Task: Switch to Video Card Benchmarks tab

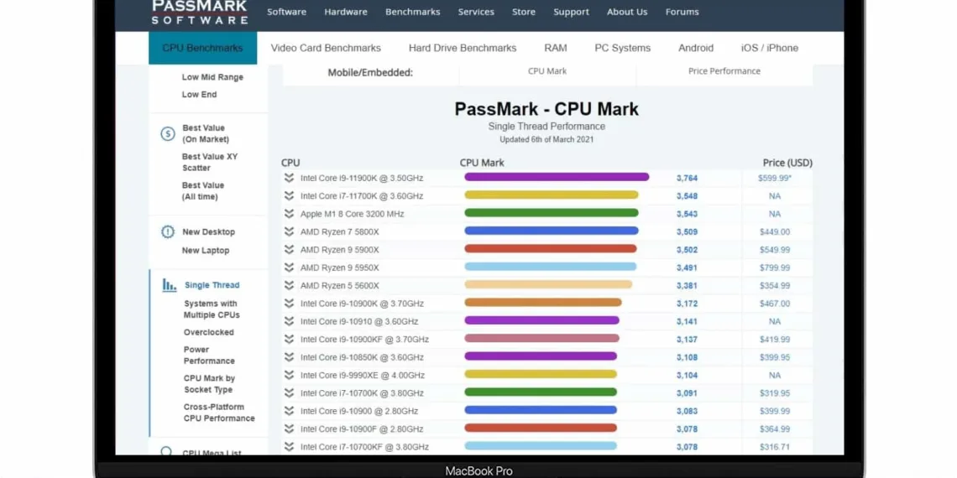Action: [326, 48]
